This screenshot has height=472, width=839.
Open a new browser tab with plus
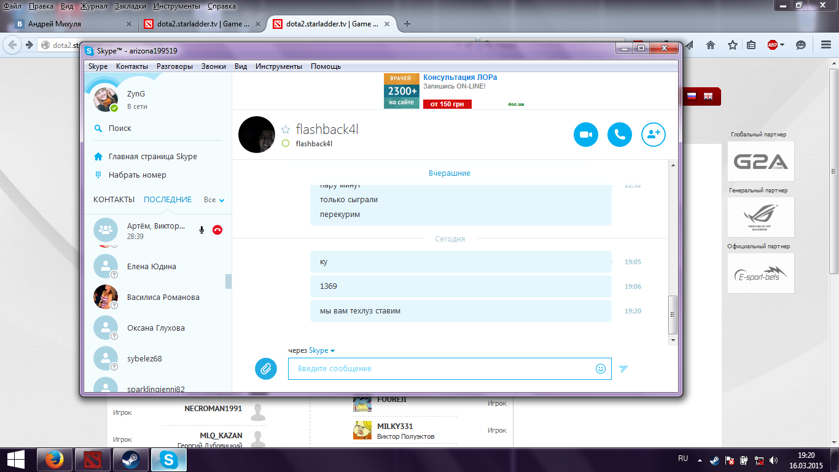[x=407, y=24]
